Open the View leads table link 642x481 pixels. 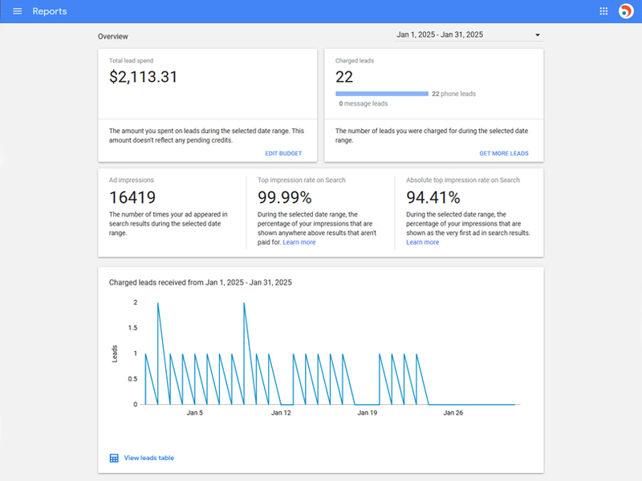(148, 458)
